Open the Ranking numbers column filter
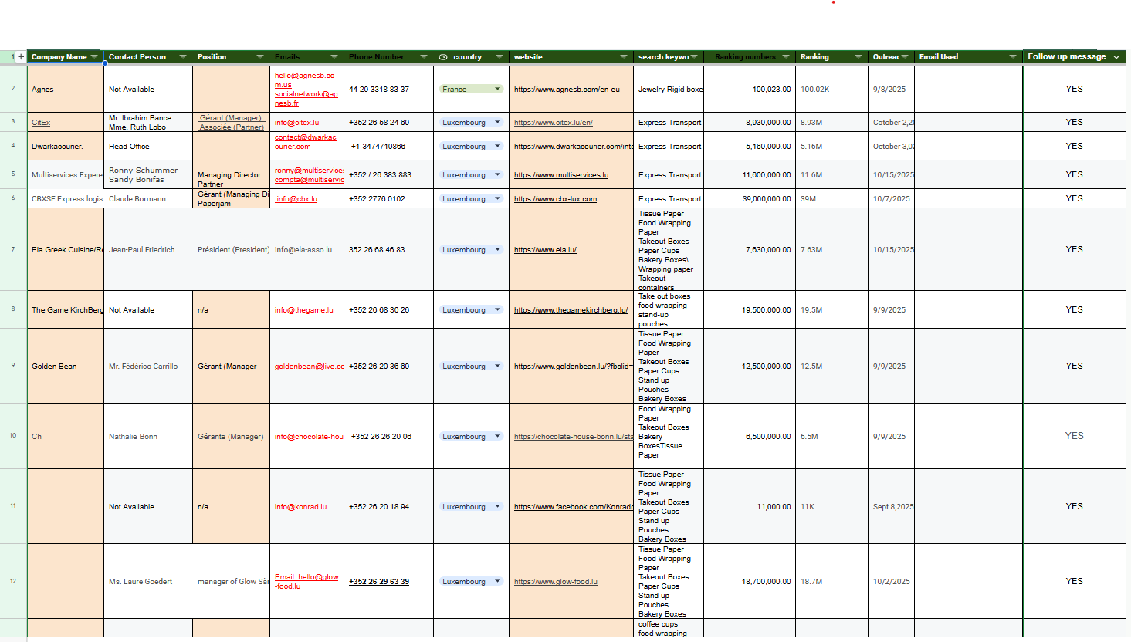 pos(786,57)
